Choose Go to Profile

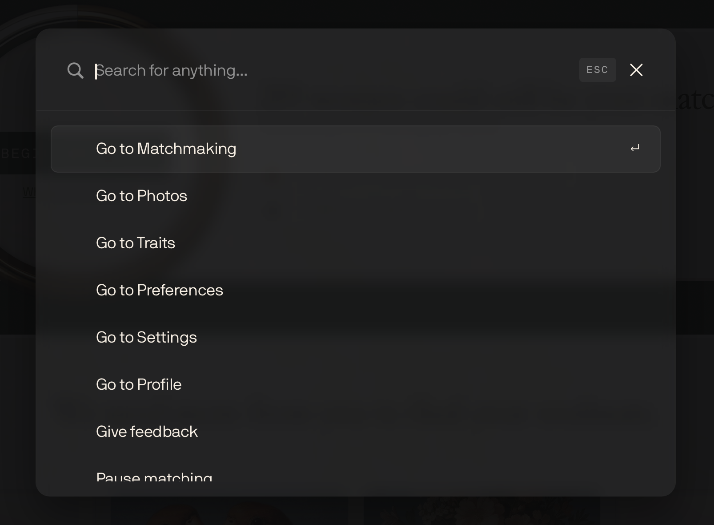point(356,385)
